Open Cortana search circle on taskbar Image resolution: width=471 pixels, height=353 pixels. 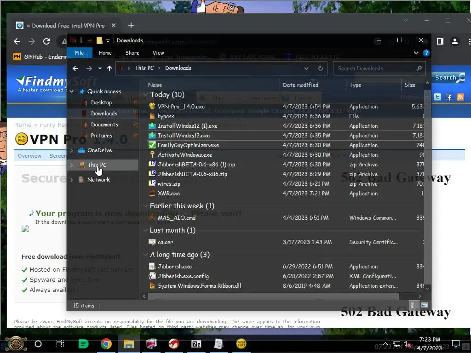(38, 344)
